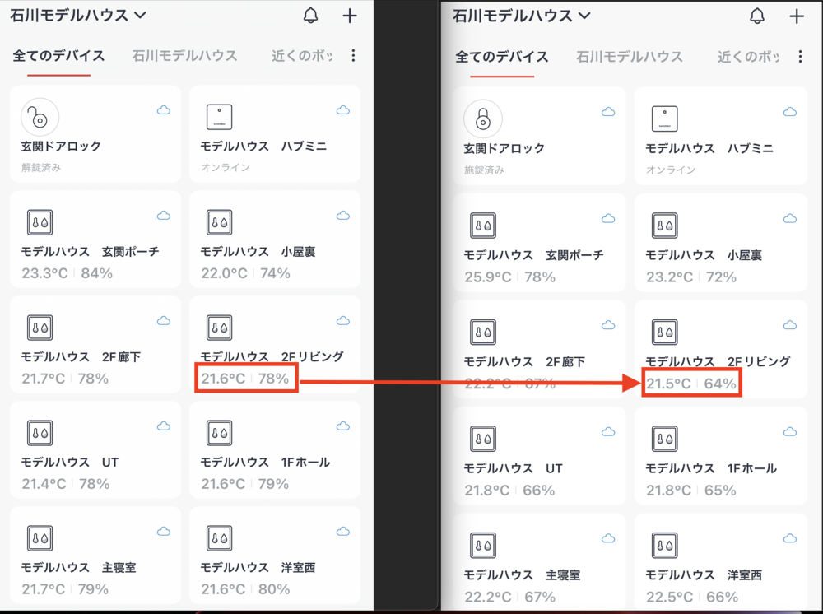823x614 pixels.
Task: Tap the cloud icon on the 23.3°C 玄関ポーチ card
Action: click(x=164, y=216)
